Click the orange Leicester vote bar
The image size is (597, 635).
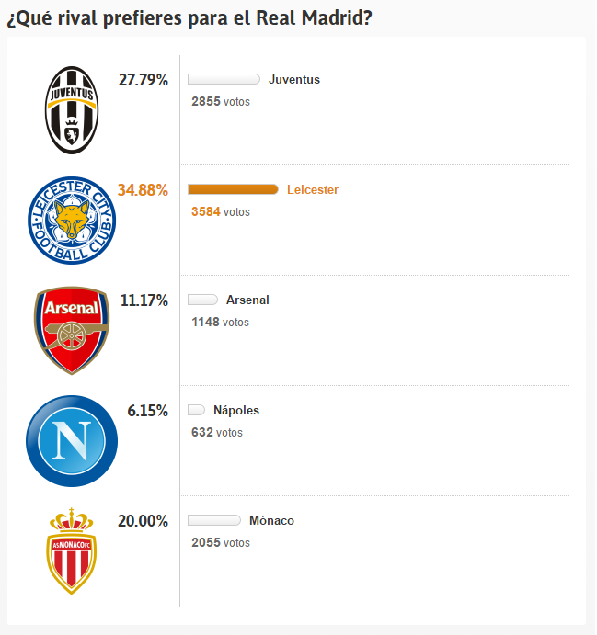coord(233,189)
